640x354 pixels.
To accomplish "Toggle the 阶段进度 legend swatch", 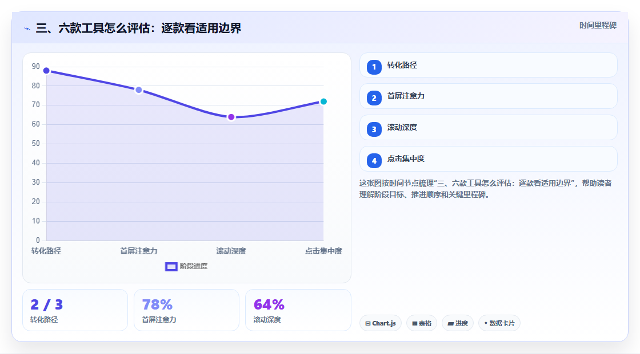I will pos(171,266).
